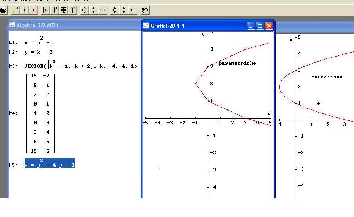The width and height of the screenshot is (354, 217).
Task: Click the Algebra window toolbar icon
Action: (145, 10)
